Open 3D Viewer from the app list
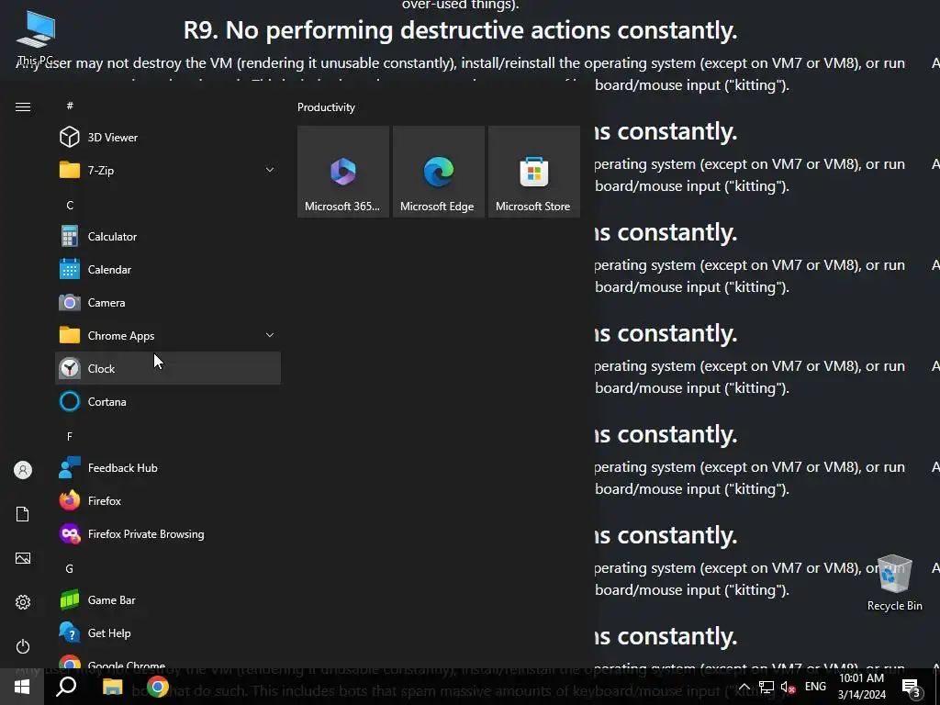Screen dimensions: 940x705 click(168, 138)
